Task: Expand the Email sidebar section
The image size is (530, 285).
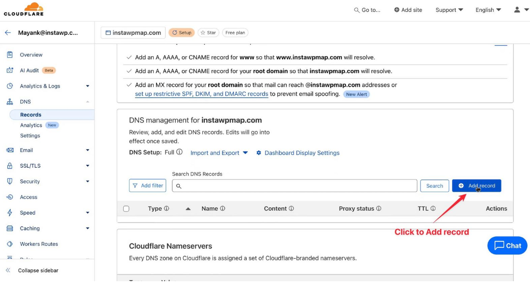Action: (x=87, y=150)
